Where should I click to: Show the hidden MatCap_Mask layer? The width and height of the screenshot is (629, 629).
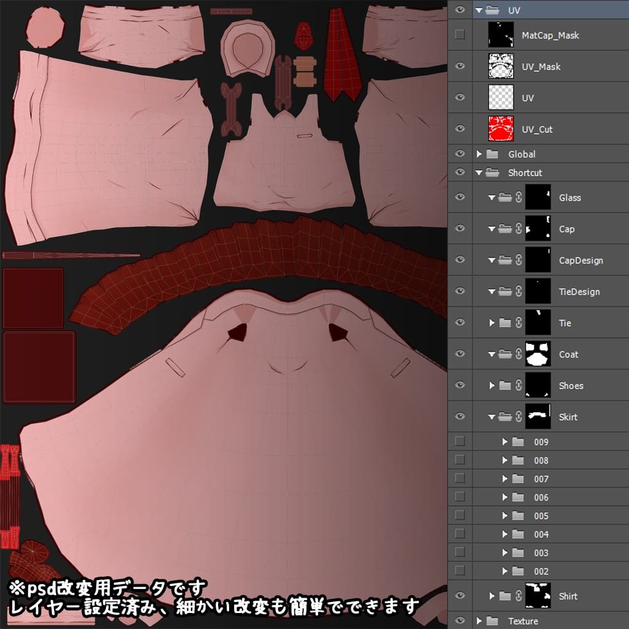click(x=459, y=35)
